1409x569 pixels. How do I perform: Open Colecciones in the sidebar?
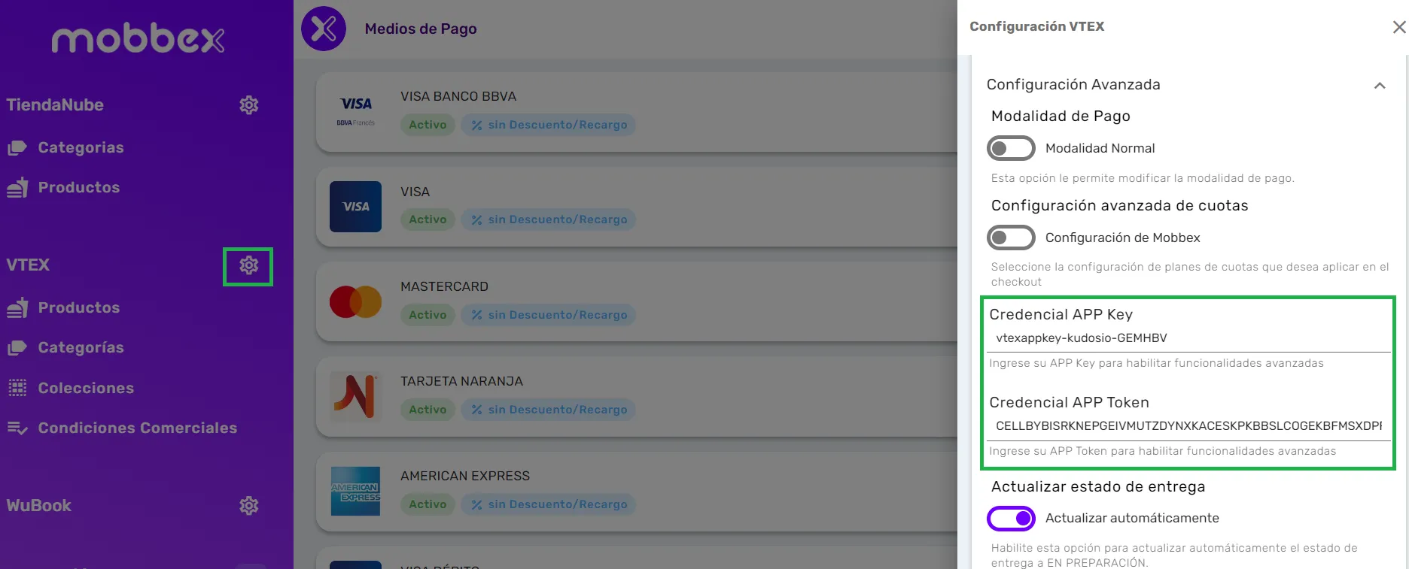pyautogui.click(x=86, y=388)
